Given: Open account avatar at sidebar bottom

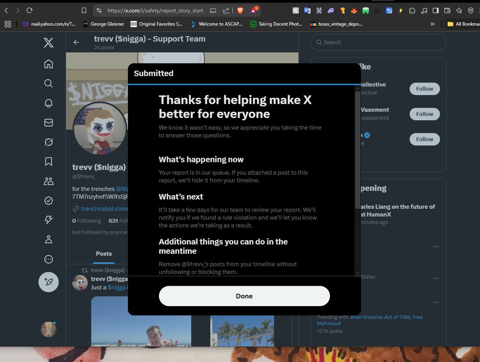Looking at the screenshot, I should click(48, 329).
